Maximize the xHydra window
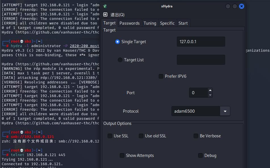The image size is (270, 168). pos(235,6)
